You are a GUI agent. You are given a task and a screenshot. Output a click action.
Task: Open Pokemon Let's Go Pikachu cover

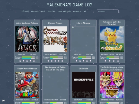tap(112, 39)
